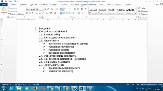Screen dimensions: 163x91
Task: Open the font name dropdown
Action: 36,9
